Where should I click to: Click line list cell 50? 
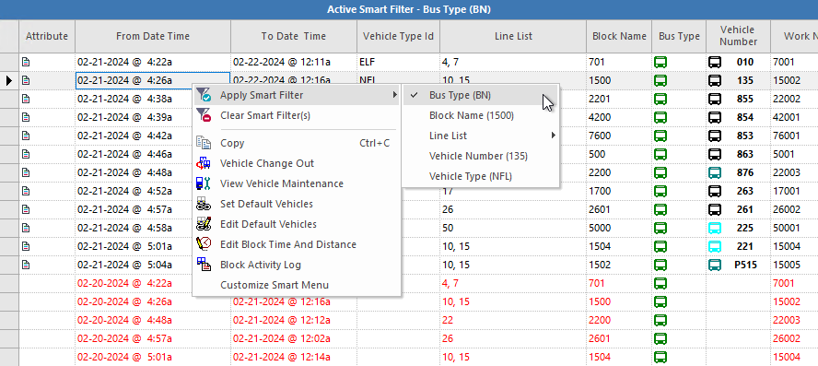coord(513,228)
